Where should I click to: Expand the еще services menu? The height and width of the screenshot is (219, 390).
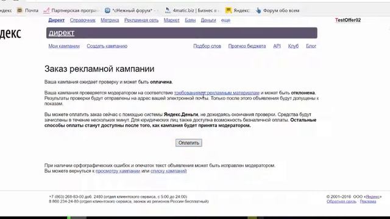tap(225, 20)
